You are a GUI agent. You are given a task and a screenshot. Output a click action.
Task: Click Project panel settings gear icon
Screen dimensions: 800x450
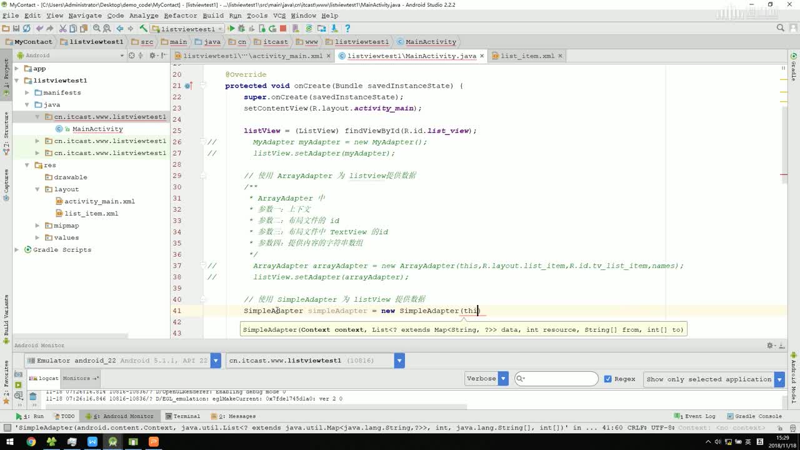(153, 55)
